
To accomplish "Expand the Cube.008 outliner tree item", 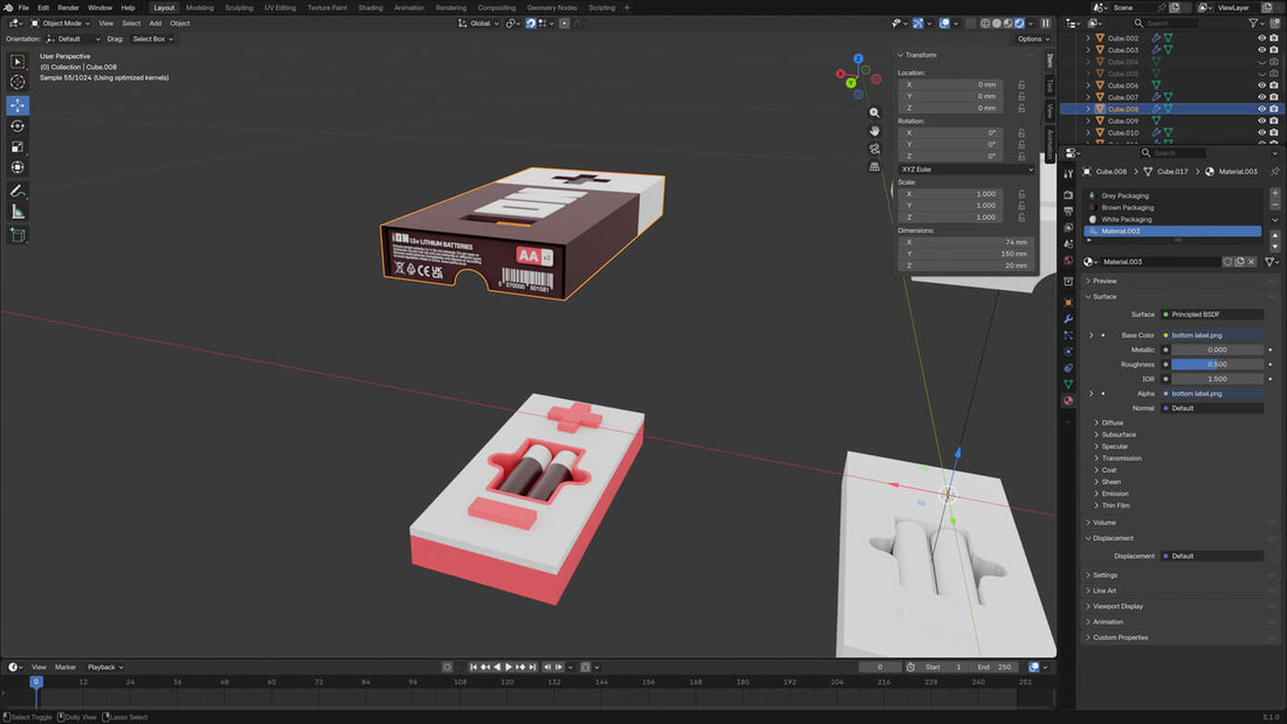I will pyautogui.click(x=1088, y=109).
